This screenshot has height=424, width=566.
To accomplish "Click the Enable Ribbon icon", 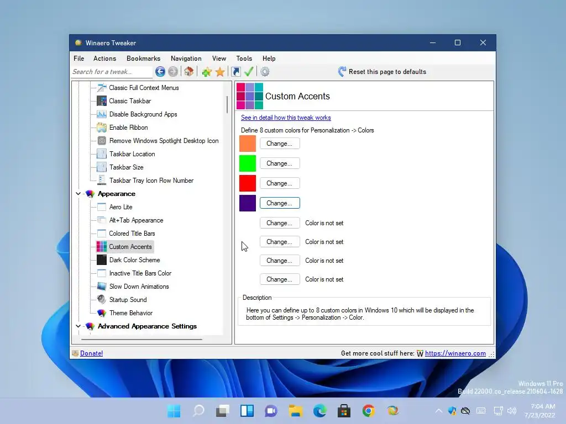I will [102, 128].
